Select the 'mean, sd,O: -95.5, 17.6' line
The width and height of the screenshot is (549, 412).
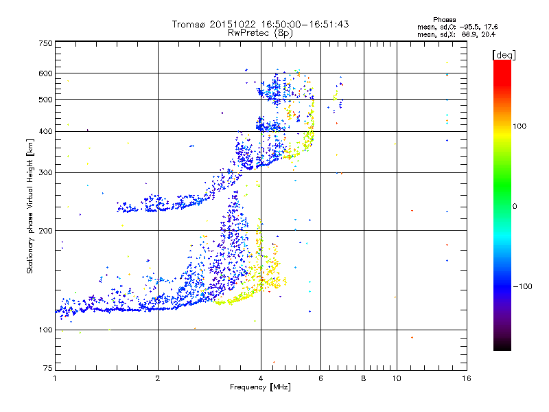point(457,27)
